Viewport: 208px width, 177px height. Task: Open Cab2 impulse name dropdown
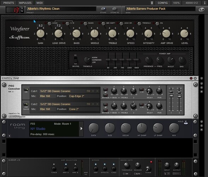coord(63,104)
